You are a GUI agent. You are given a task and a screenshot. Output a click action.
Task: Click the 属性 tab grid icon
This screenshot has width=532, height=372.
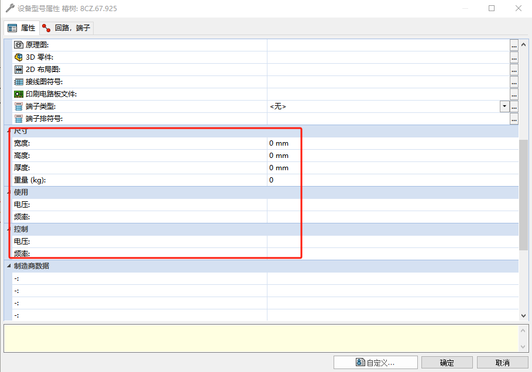coord(12,27)
